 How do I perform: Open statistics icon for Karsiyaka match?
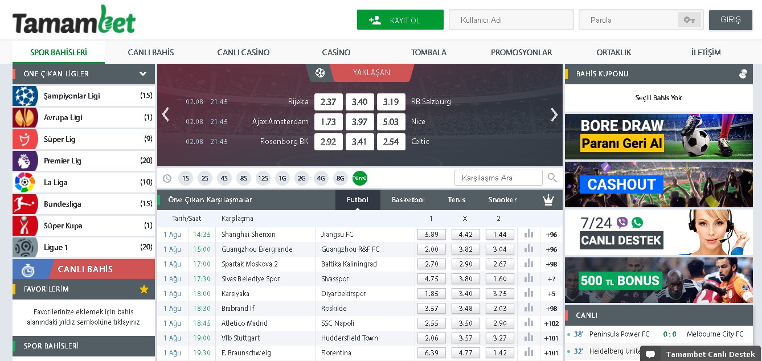529,293
